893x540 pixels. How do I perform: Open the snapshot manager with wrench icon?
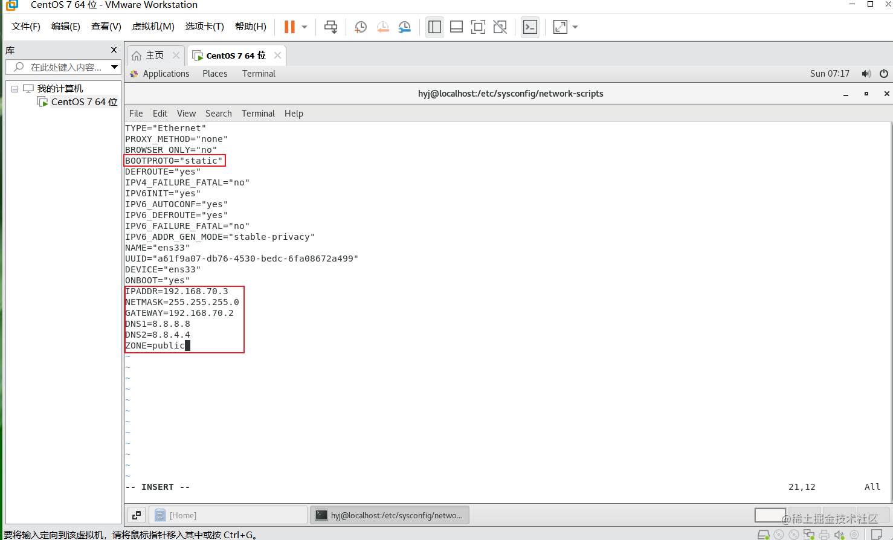[405, 27]
